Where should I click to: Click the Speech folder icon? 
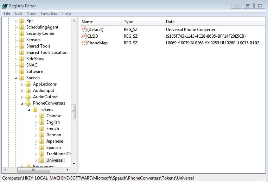tap(22, 78)
